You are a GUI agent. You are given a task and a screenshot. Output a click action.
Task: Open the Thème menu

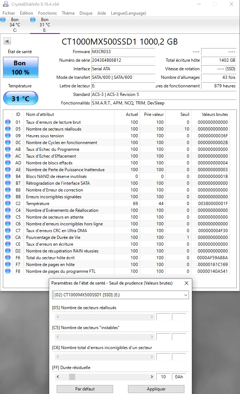point(68,13)
